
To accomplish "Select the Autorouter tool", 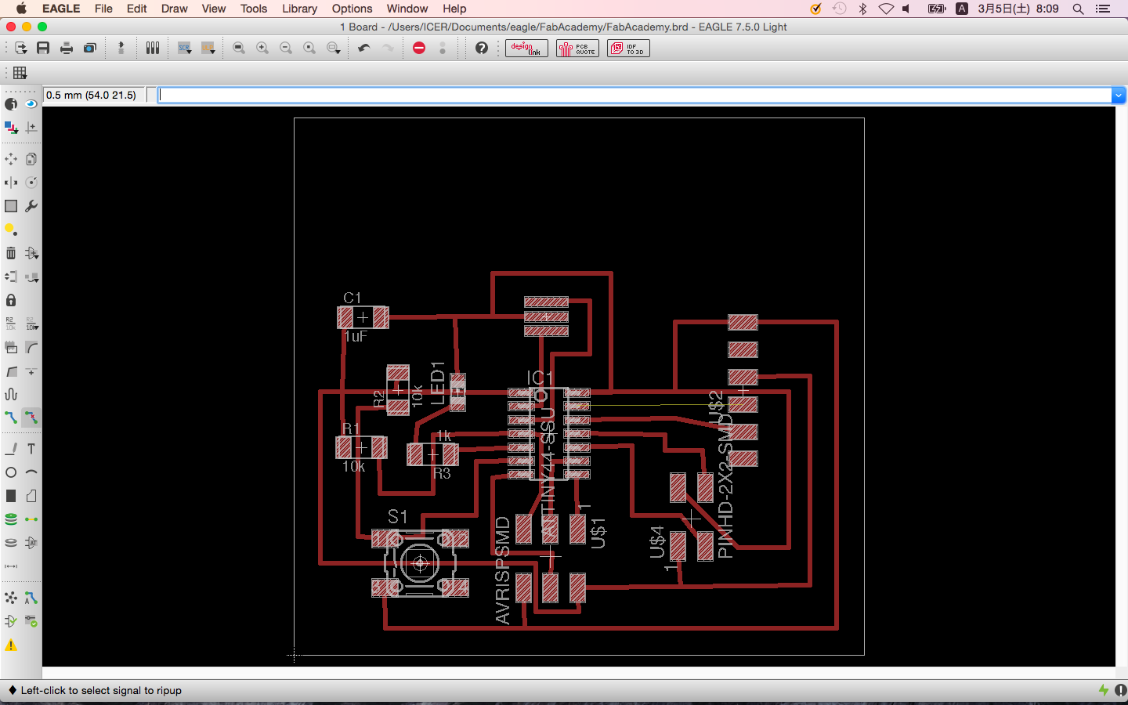I will click(x=31, y=598).
